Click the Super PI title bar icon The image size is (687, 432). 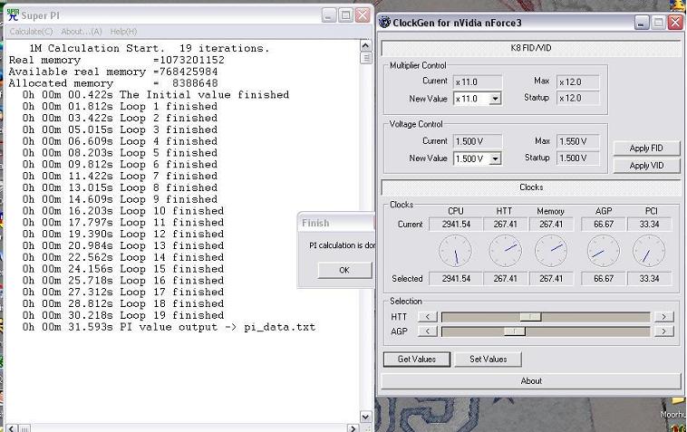(x=14, y=14)
